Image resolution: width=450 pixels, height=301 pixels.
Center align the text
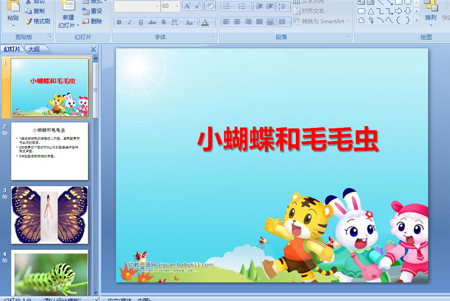point(237,22)
